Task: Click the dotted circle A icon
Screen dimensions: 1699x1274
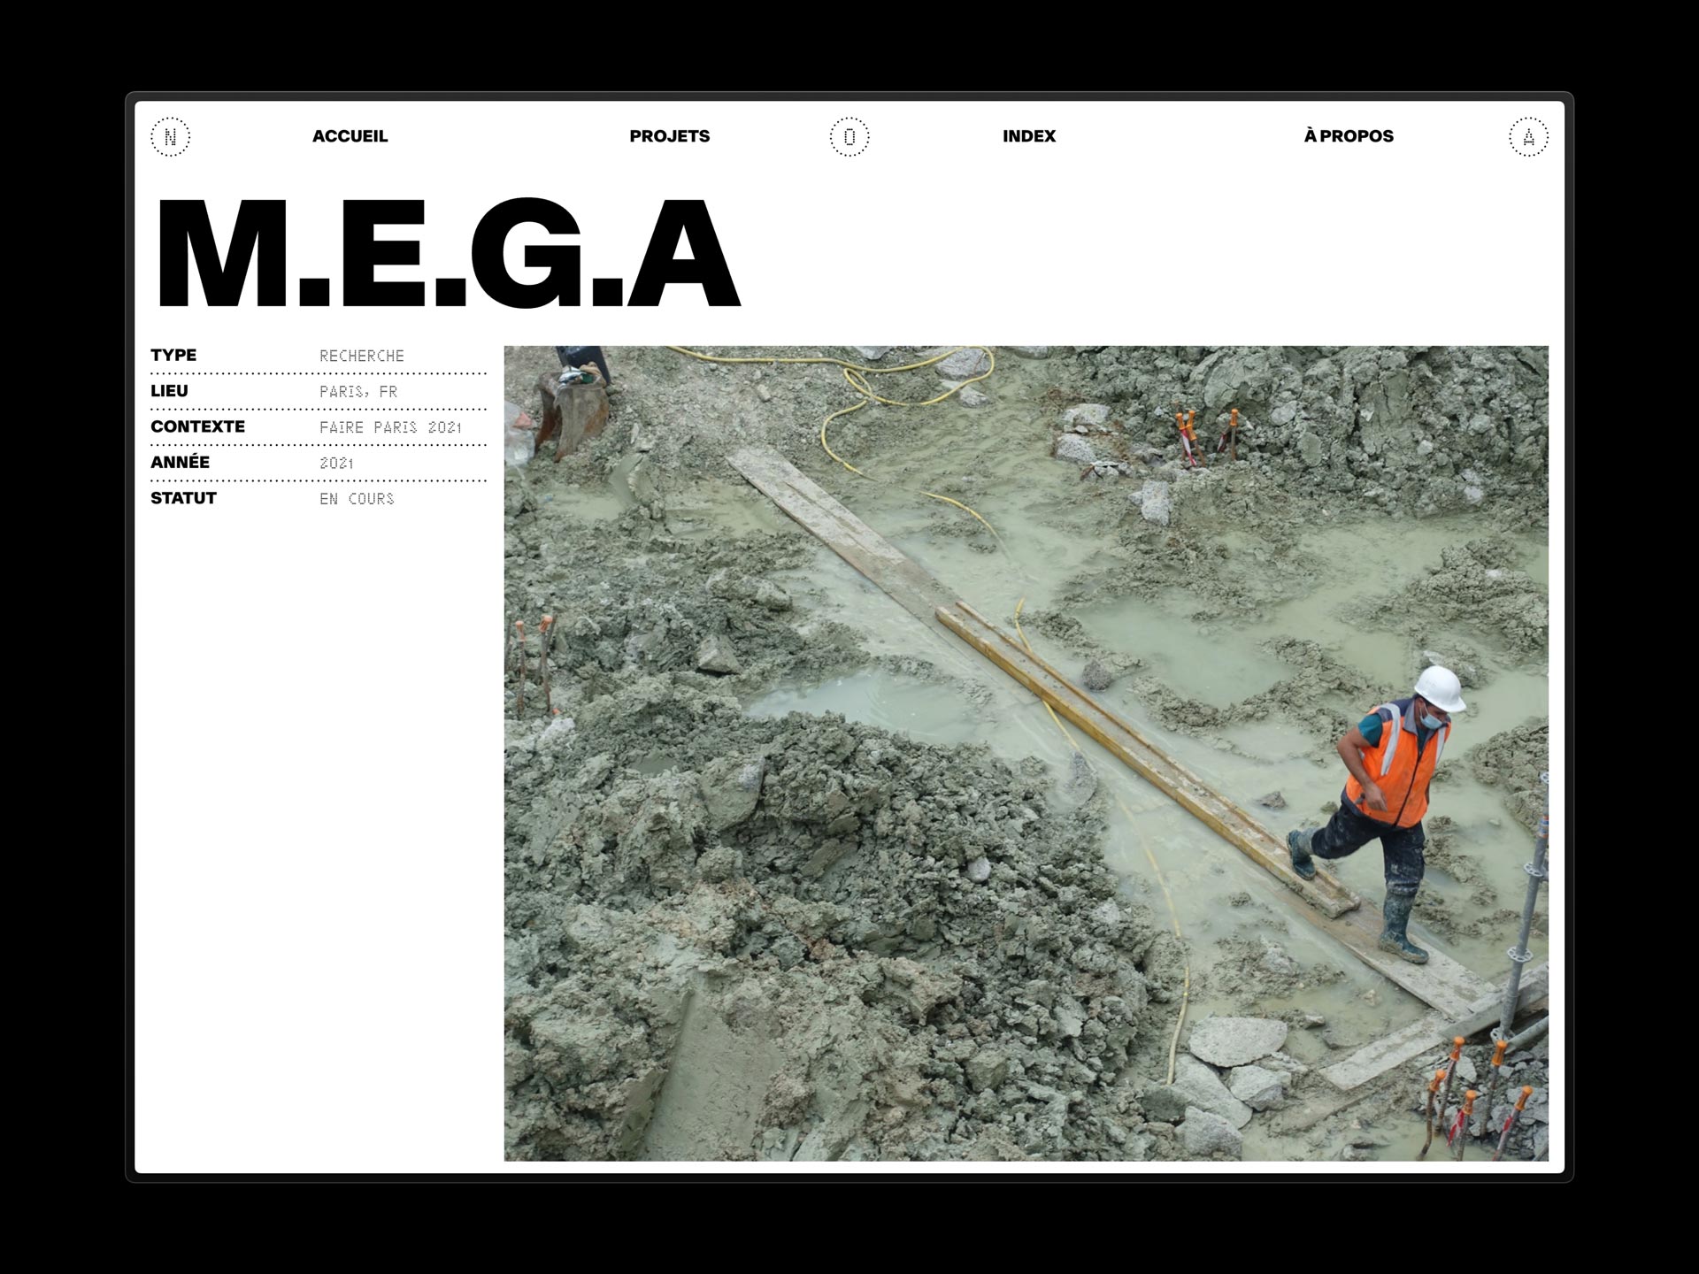Action: point(1528,137)
